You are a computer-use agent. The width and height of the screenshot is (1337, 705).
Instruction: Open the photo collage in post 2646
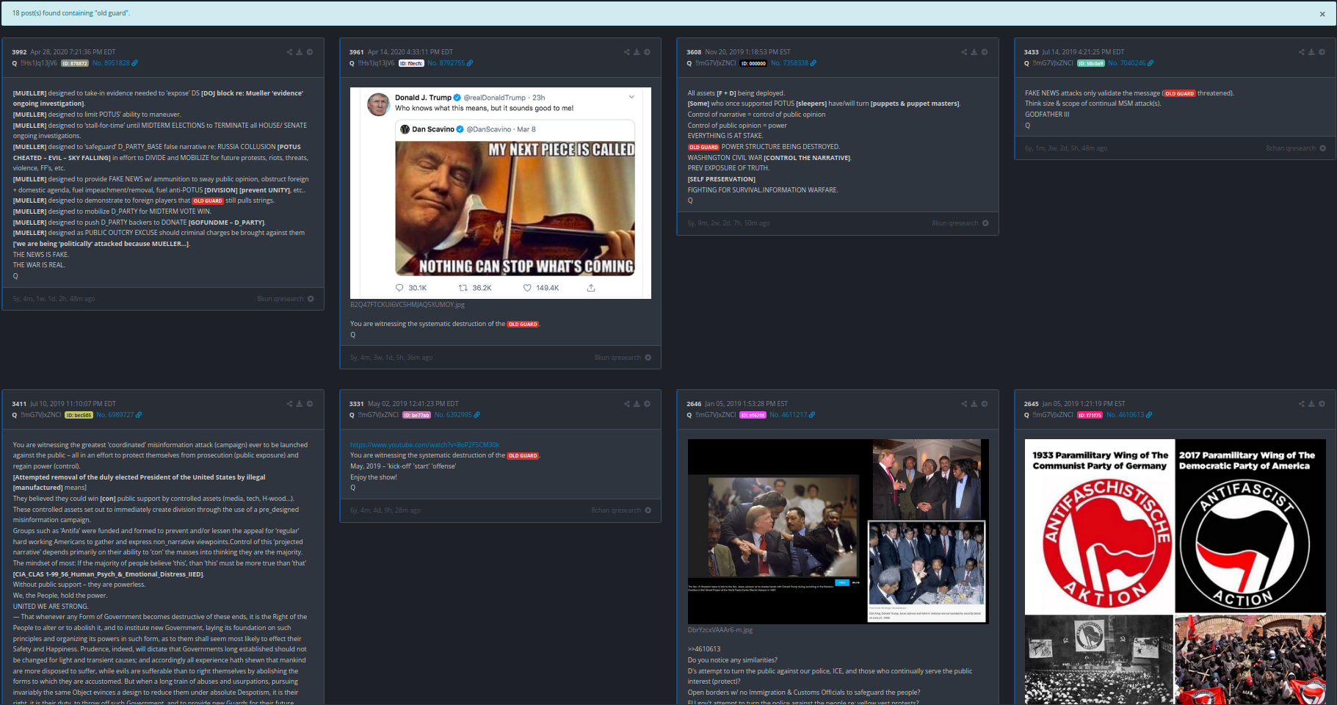838,532
